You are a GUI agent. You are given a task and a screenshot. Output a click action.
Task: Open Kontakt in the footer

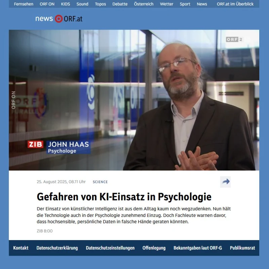coord(21,248)
